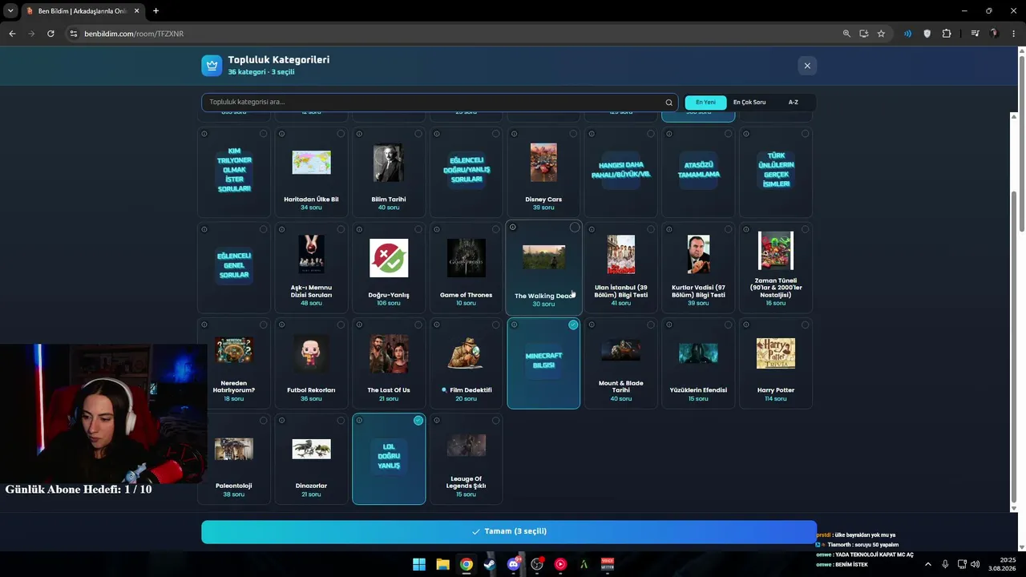Screen dimensions: 1026x577
Task: Uncheck the Minecraft Bilgisi checkmark
Action: (573, 325)
